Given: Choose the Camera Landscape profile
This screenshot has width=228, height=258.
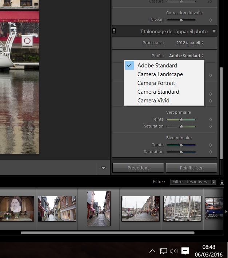Looking at the screenshot, I should [164, 74].
